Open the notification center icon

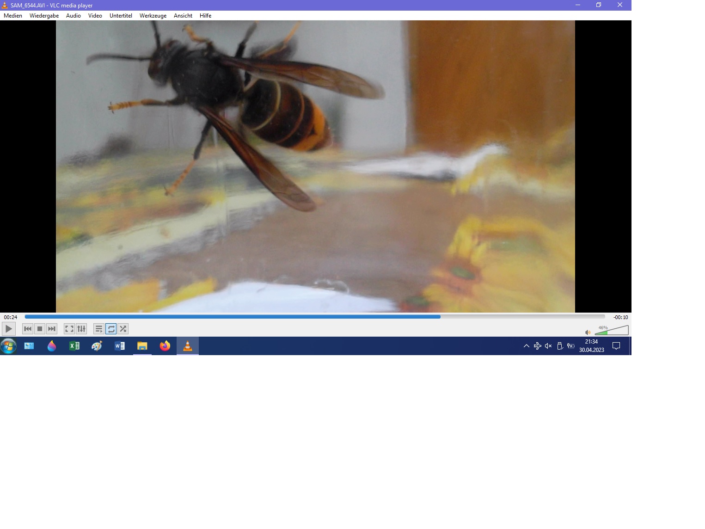coord(616,346)
